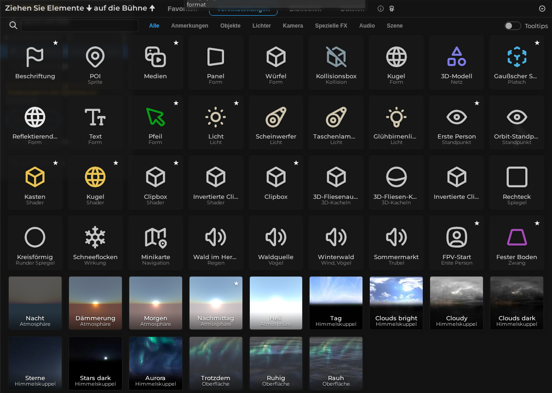
Task: Switch to the Kamera filter
Action: coord(293,26)
